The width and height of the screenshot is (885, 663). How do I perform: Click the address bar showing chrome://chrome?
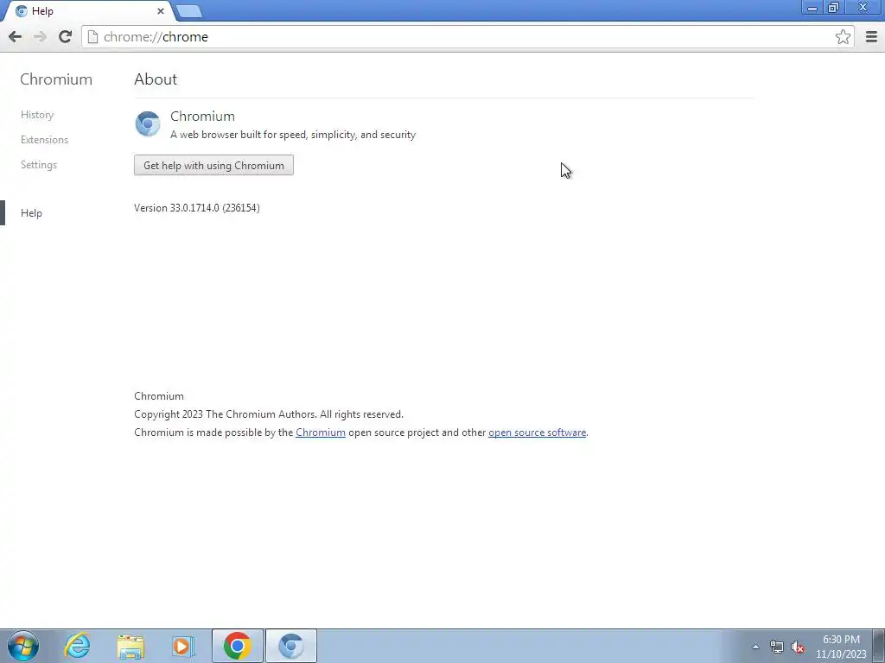click(x=468, y=36)
